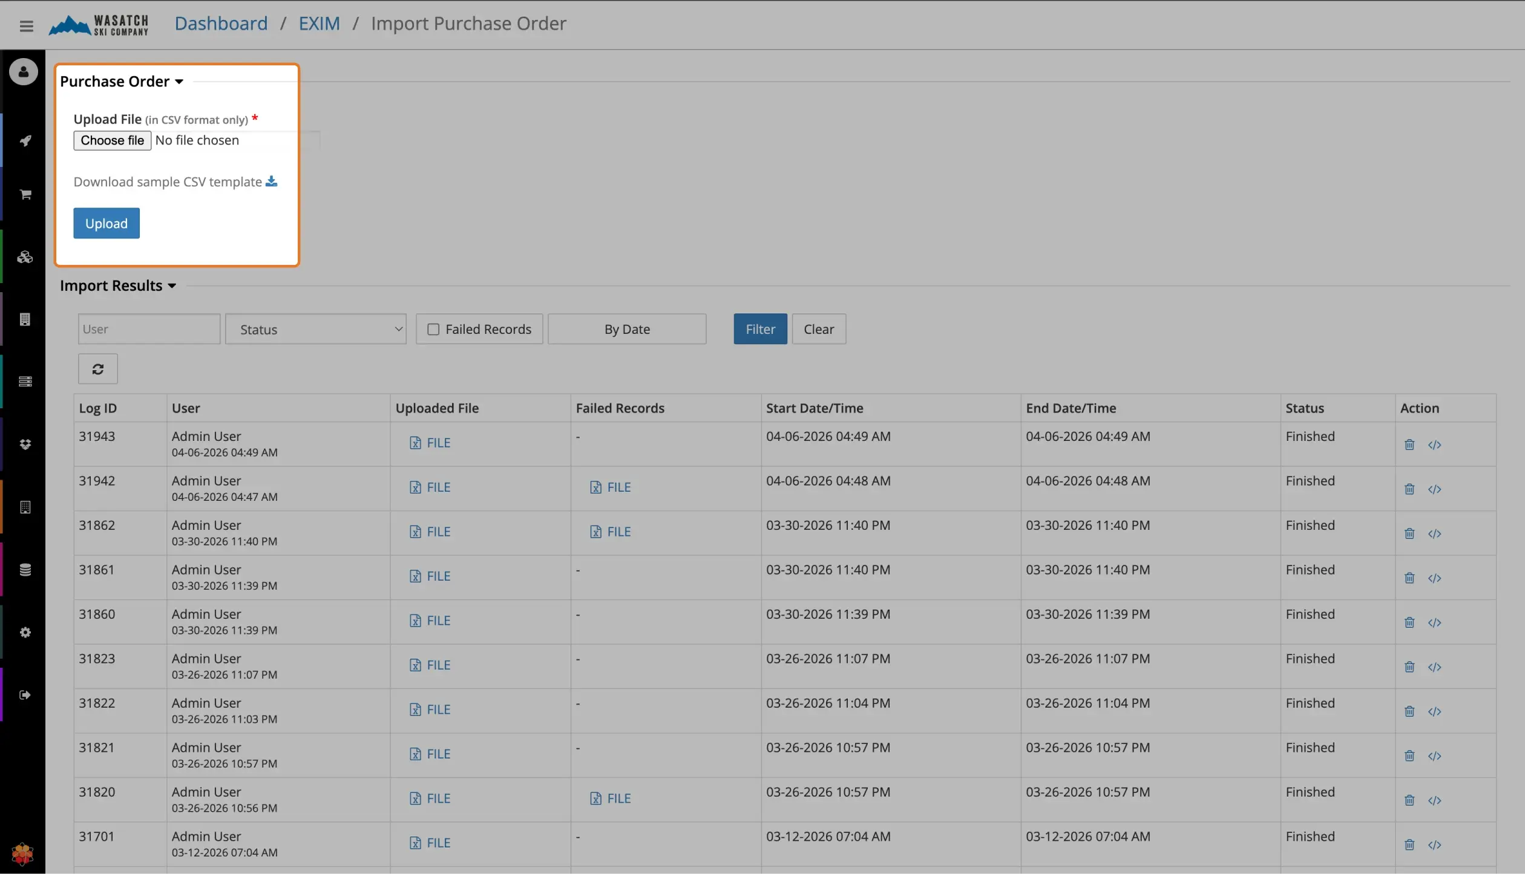
Task: Open the hamburger menu icon
Action: [x=26, y=25]
